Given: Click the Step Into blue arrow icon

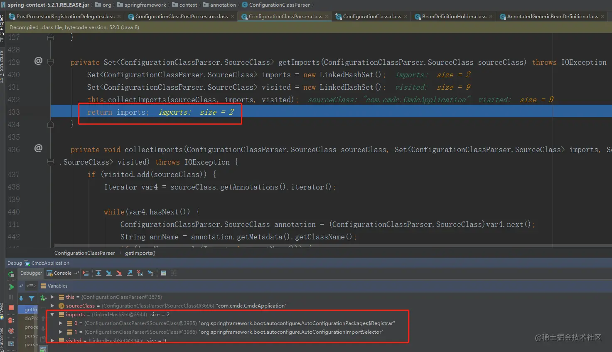Looking at the screenshot, I should click(109, 273).
